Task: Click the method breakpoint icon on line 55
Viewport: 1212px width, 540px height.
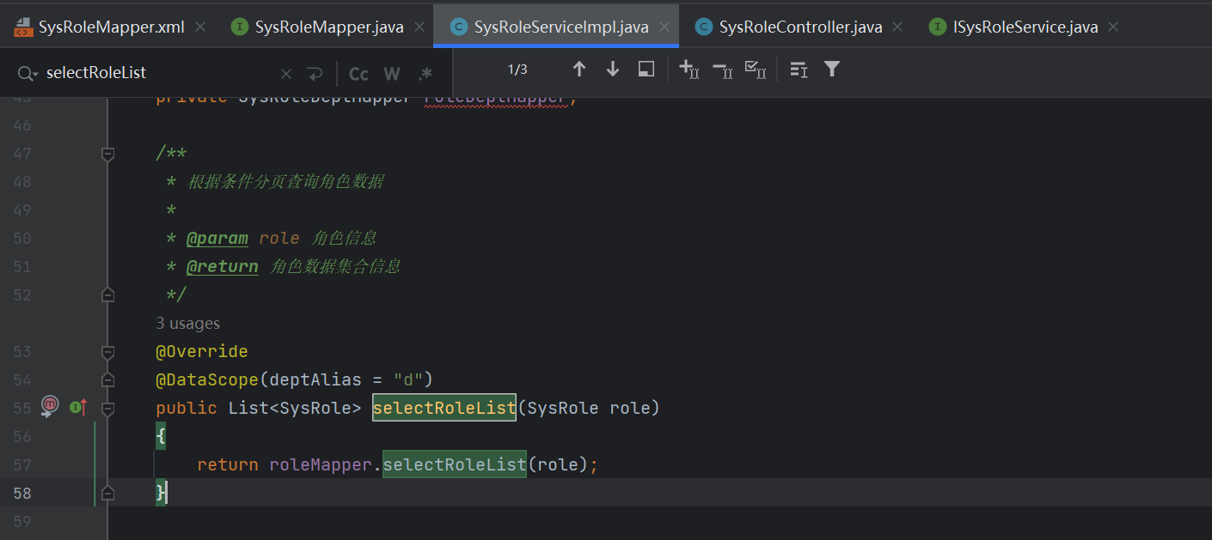Action: tap(50, 407)
